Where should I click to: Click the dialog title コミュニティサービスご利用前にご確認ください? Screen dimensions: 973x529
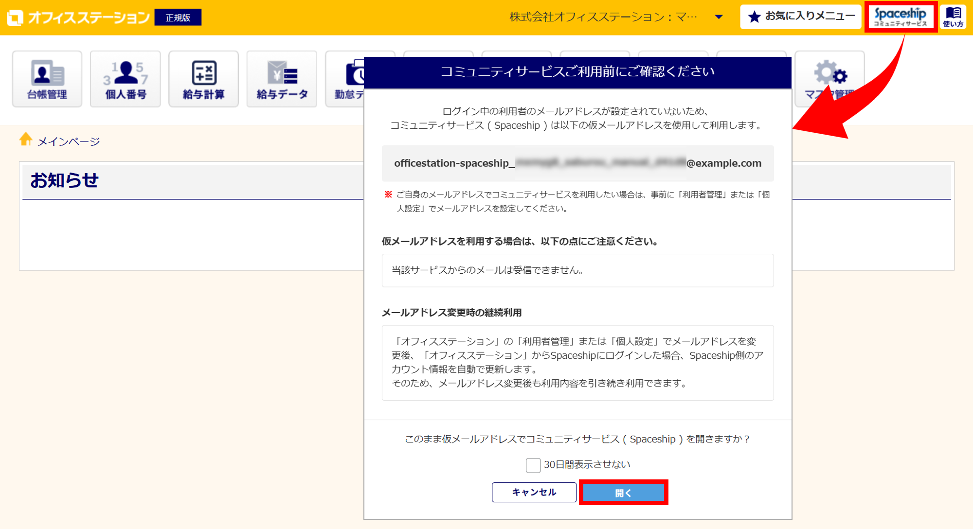coord(577,72)
